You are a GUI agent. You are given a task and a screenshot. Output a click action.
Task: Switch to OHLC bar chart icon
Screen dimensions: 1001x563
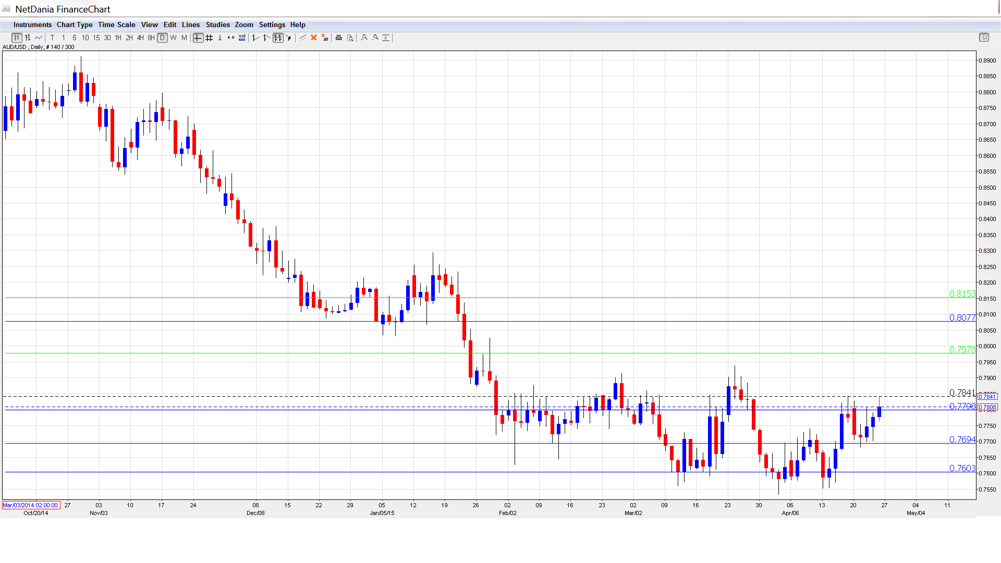coord(28,38)
